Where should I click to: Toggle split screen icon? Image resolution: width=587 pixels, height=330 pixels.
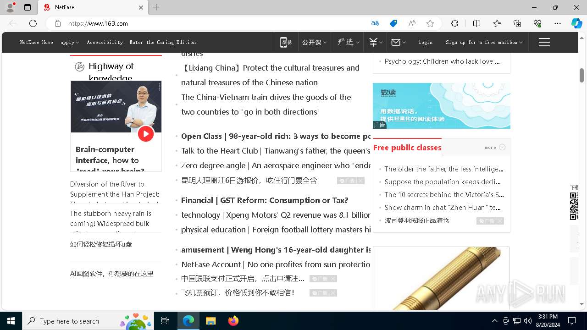point(476,23)
